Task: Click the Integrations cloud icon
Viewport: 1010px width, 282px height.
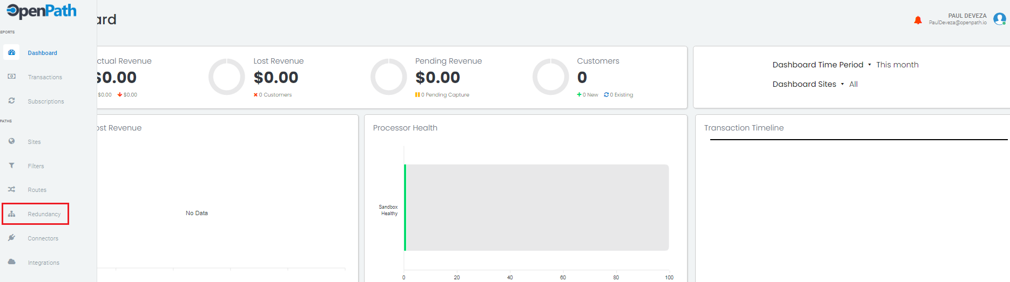Action: click(11, 262)
